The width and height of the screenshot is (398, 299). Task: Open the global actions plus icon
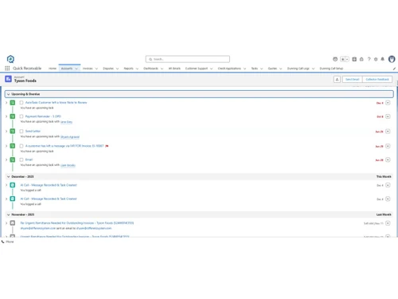[x=354, y=59]
